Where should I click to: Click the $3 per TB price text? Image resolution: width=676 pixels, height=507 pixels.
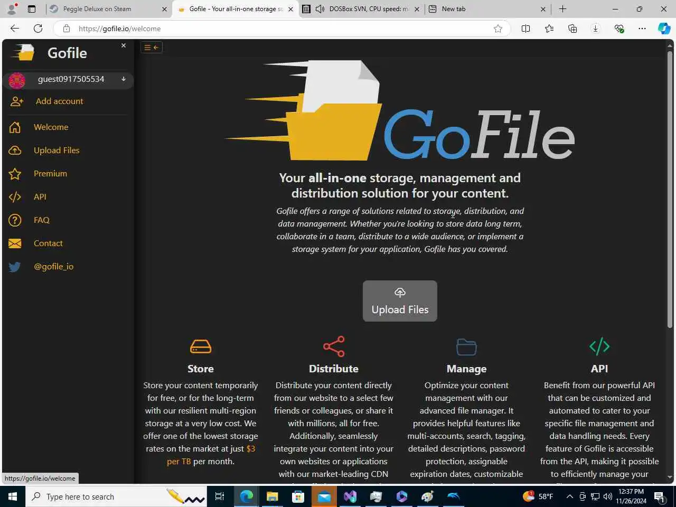point(211,455)
